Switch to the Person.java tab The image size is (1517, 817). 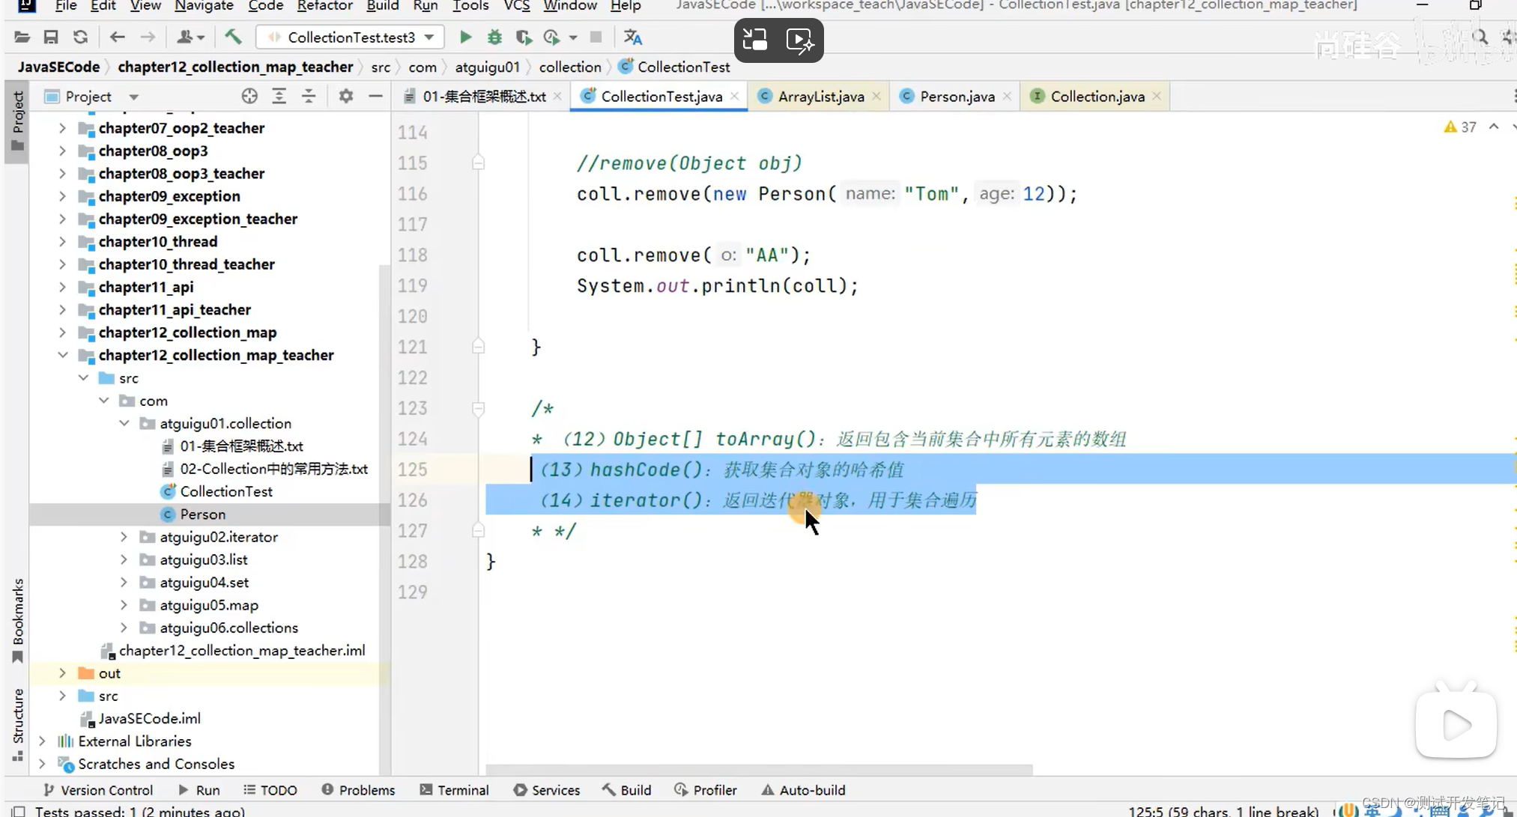(x=957, y=96)
